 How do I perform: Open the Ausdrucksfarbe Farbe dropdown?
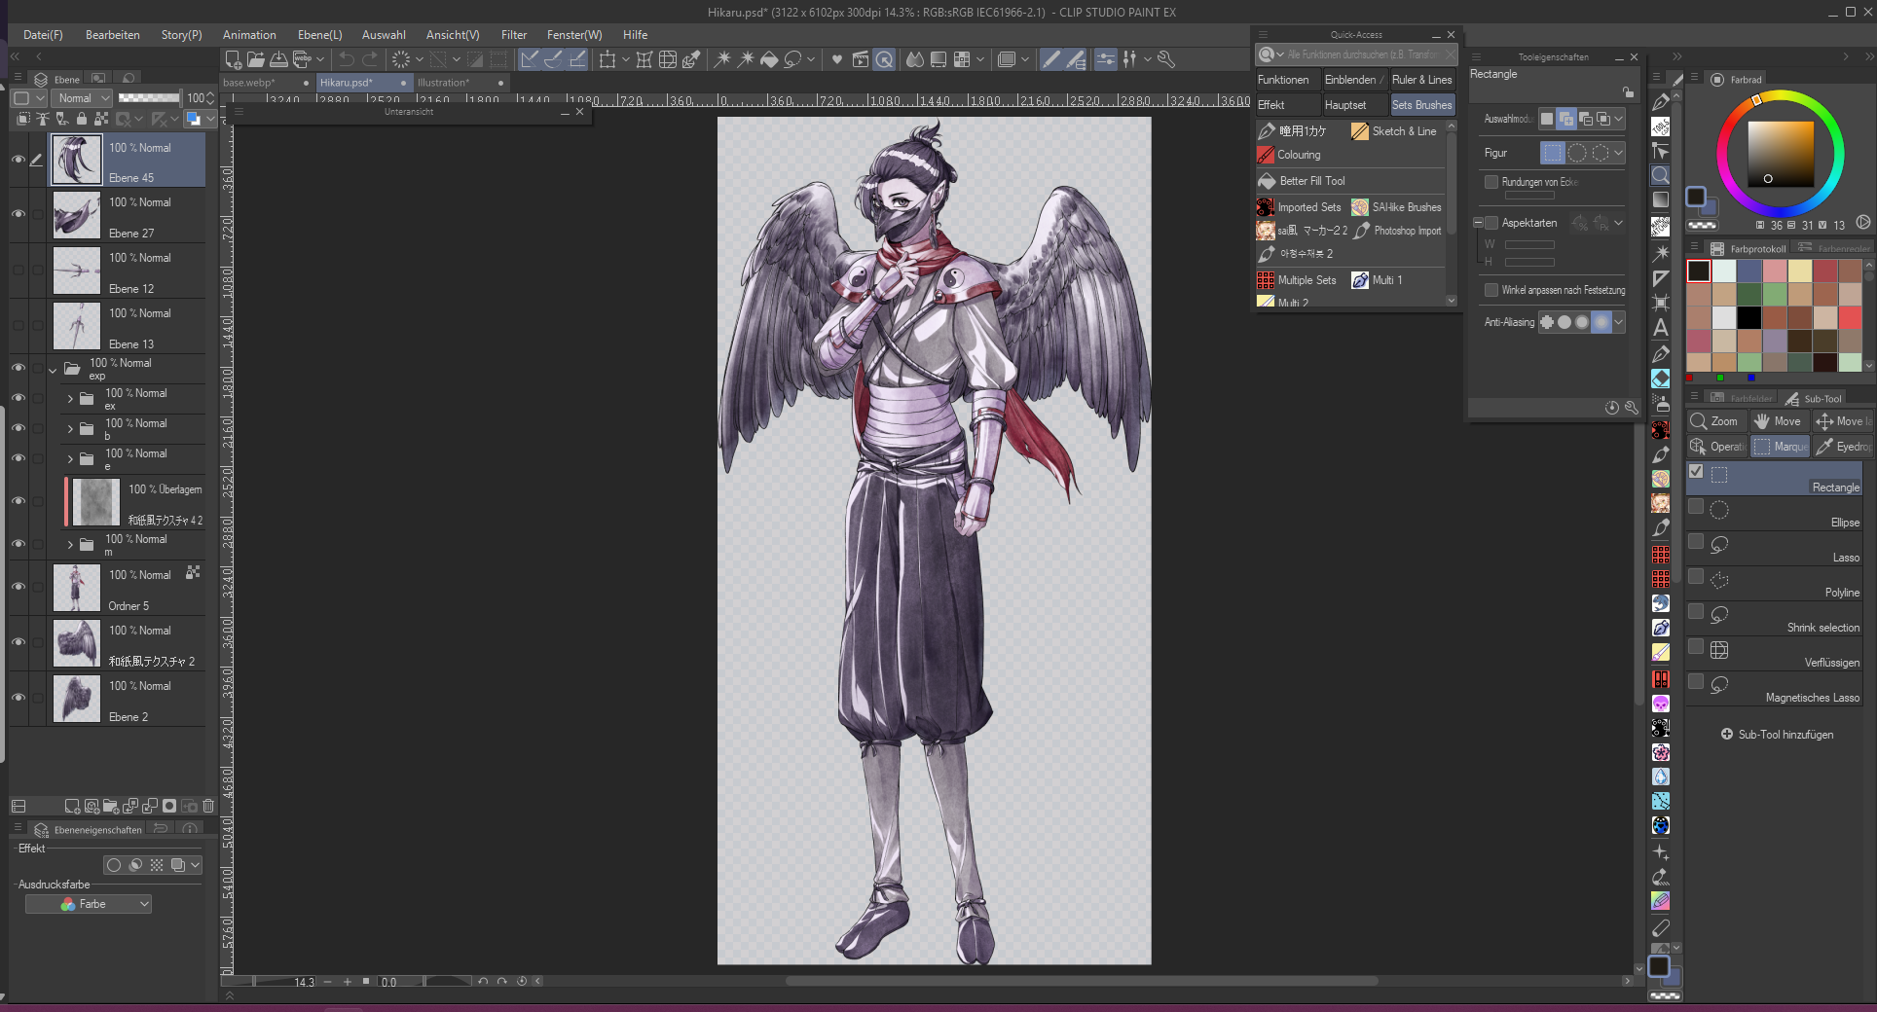89,904
